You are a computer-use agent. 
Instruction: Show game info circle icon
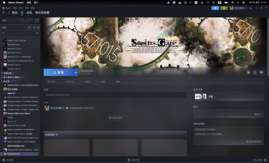(x=255, y=72)
